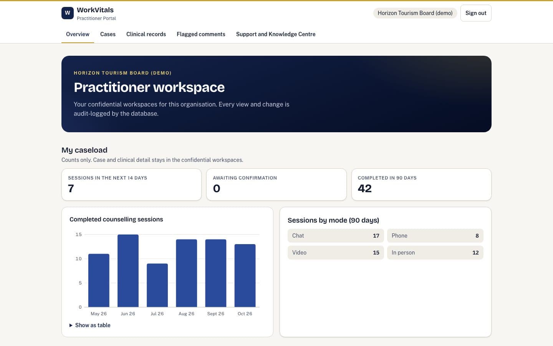Go to Clinical records tab

point(146,34)
